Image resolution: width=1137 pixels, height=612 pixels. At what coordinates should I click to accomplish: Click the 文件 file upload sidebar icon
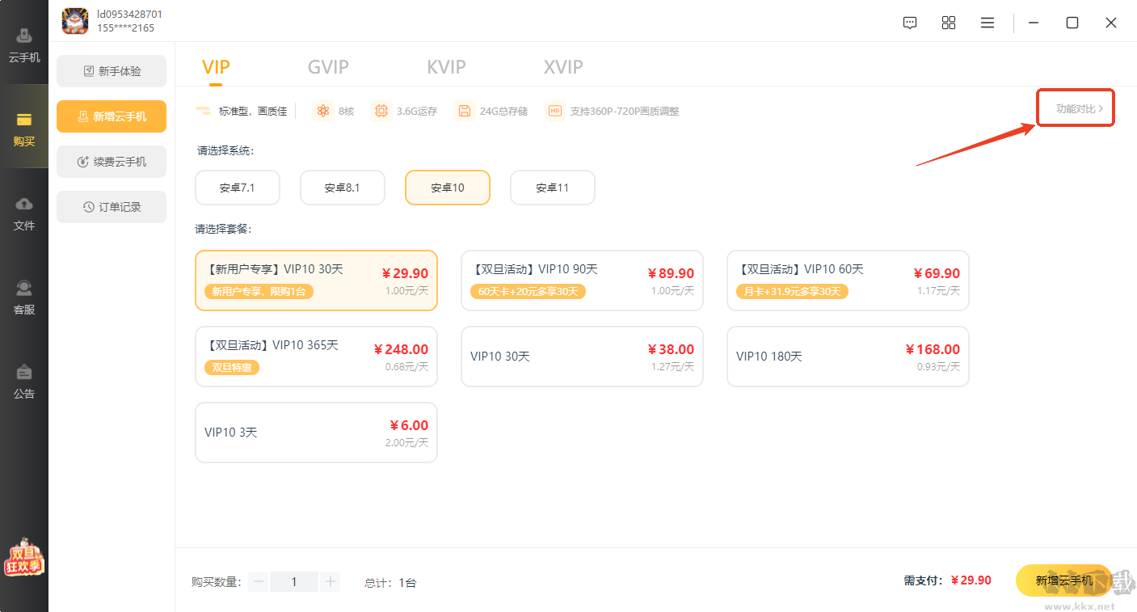click(24, 213)
